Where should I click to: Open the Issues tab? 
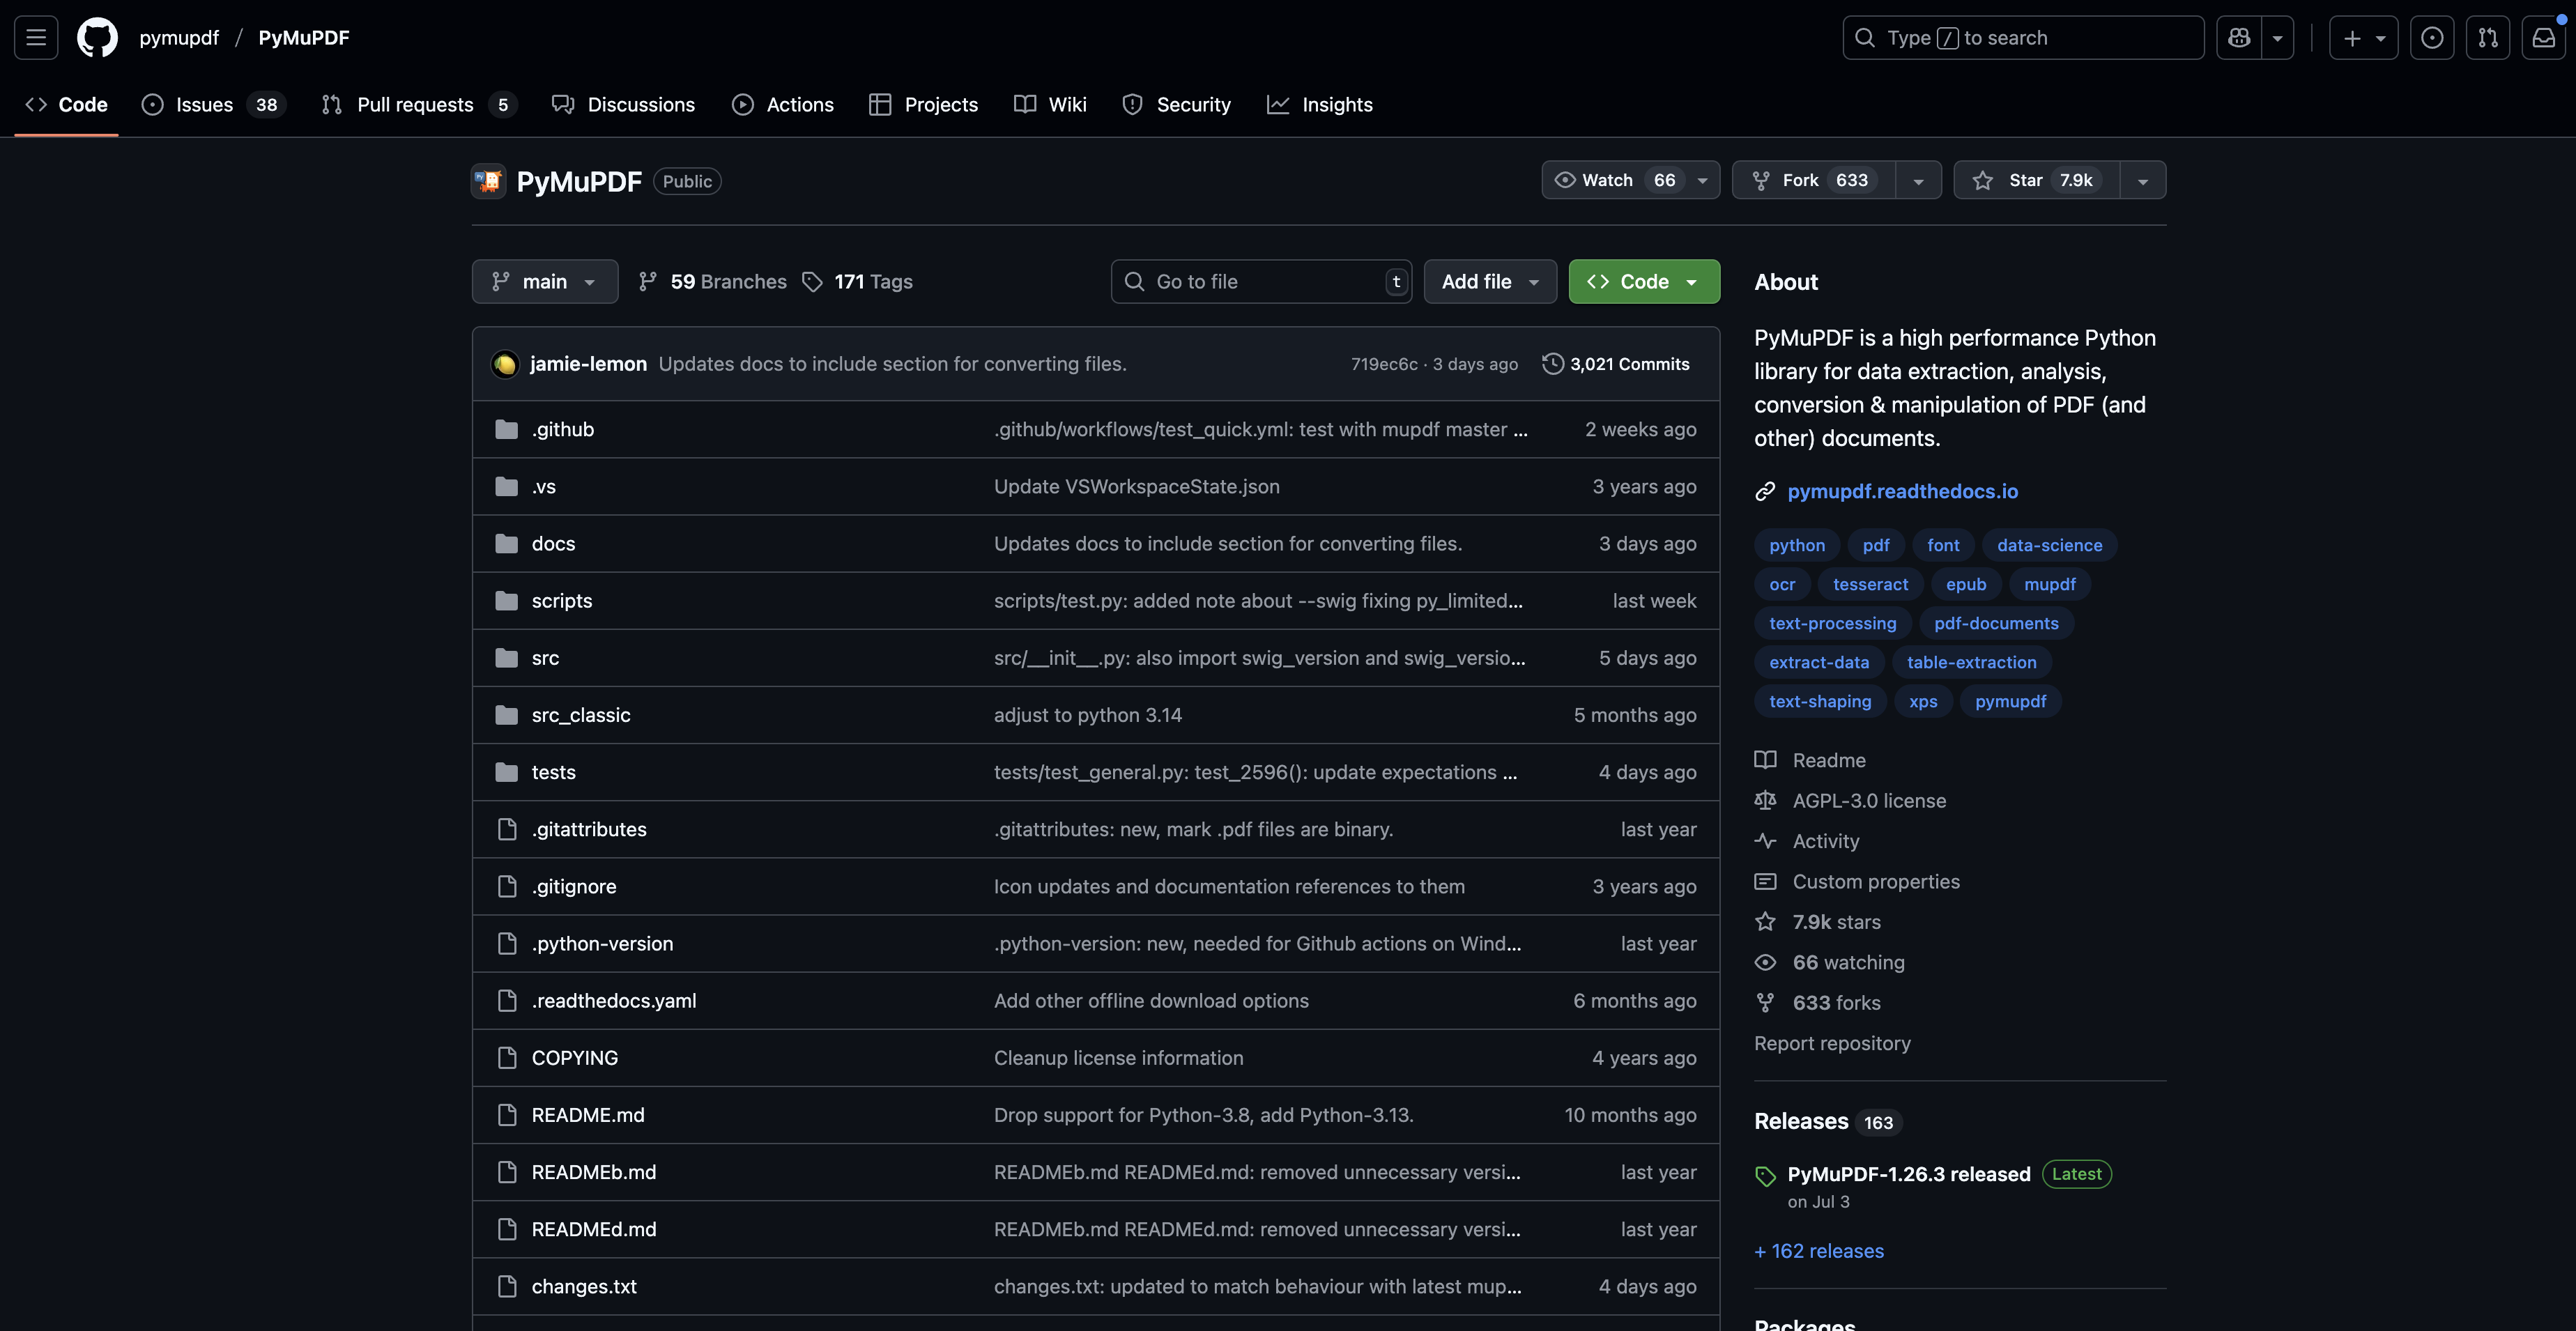(x=213, y=104)
